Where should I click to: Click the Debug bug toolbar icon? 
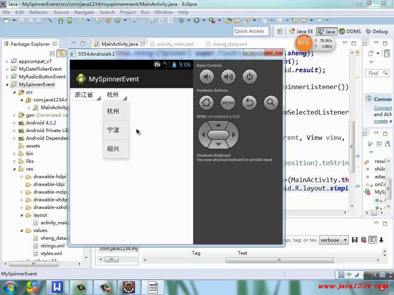[x=181, y=20]
